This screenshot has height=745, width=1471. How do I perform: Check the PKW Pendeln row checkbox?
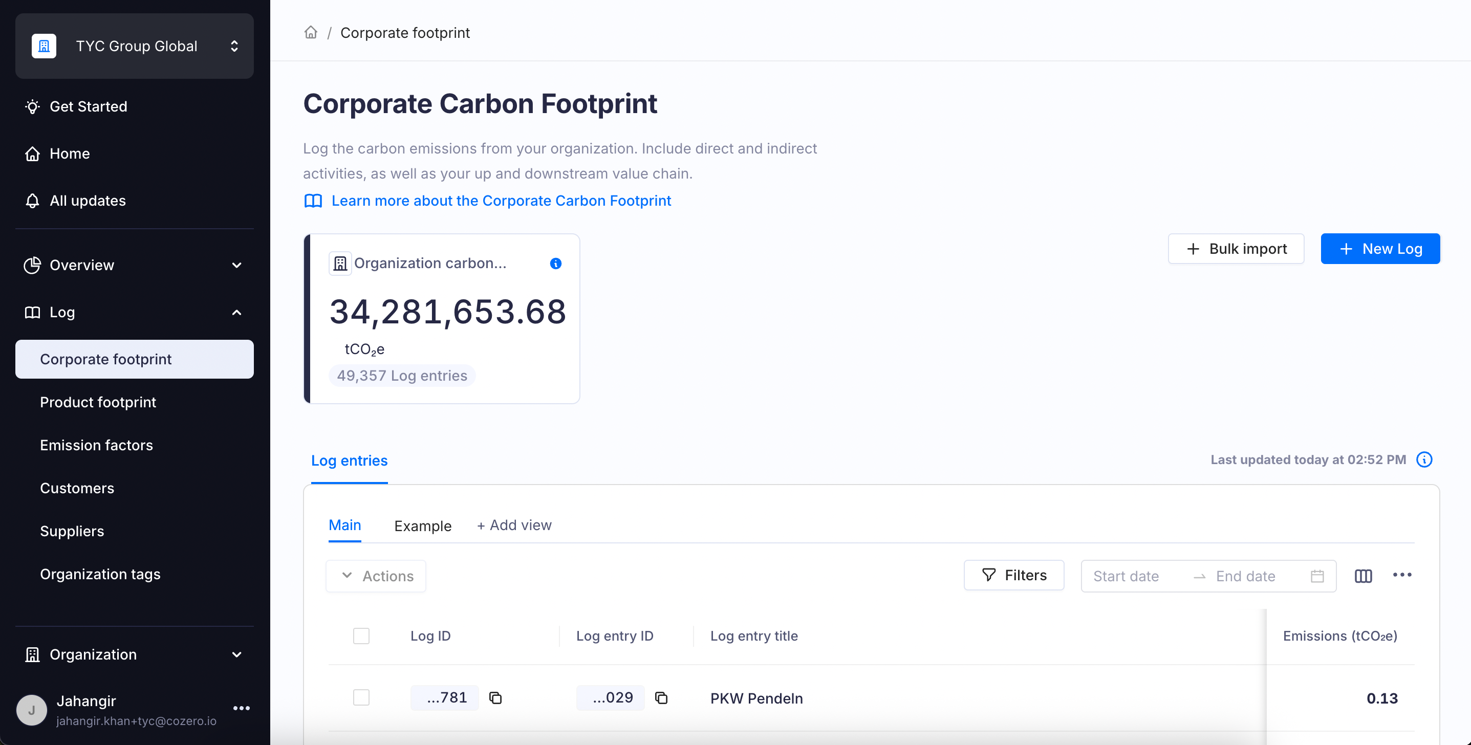(361, 697)
